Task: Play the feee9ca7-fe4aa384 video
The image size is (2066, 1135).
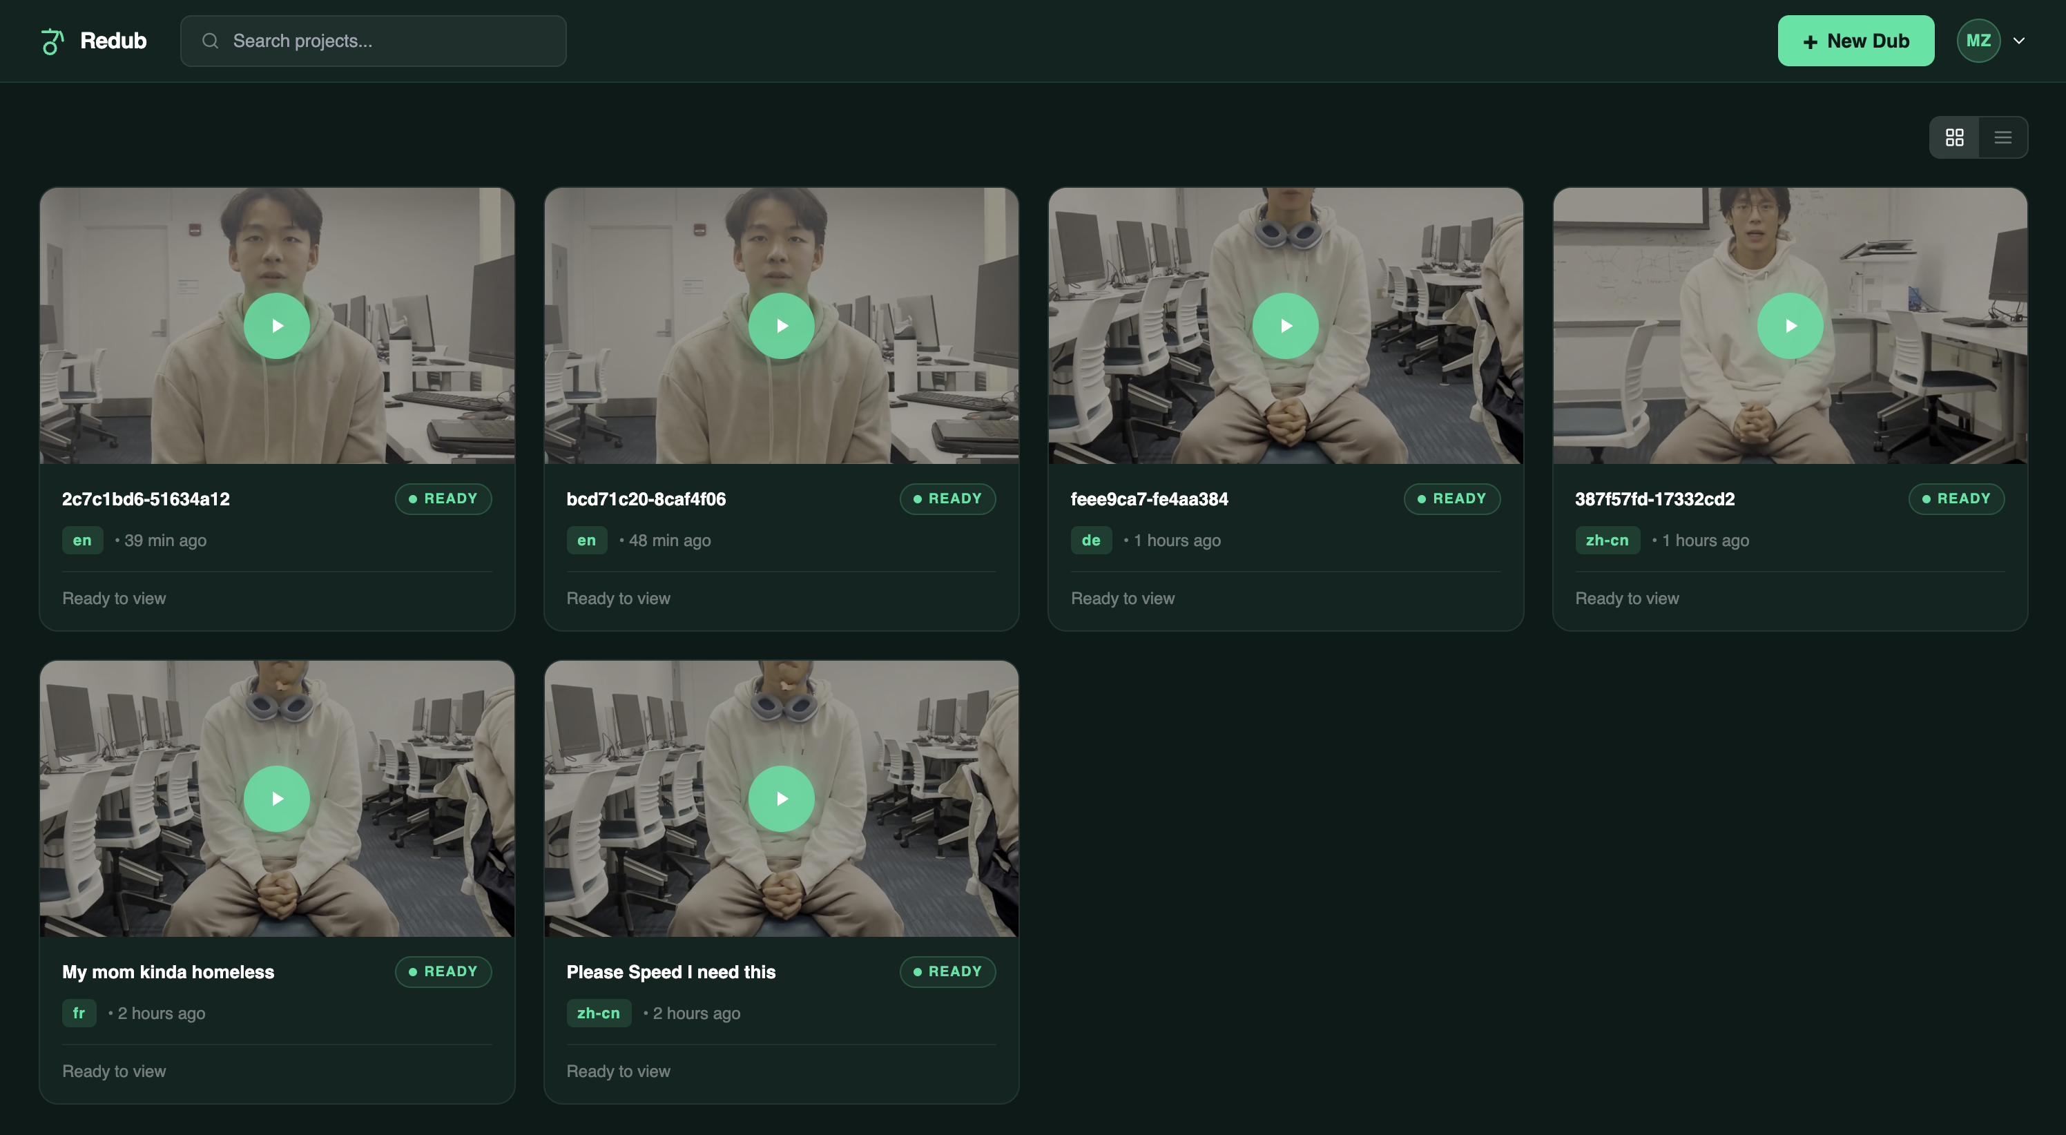Action: pos(1285,326)
